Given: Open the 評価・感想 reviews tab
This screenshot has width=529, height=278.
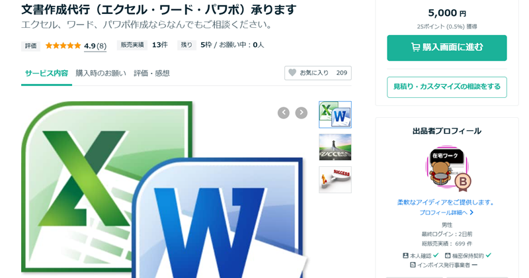Looking at the screenshot, I should [151, 73].
